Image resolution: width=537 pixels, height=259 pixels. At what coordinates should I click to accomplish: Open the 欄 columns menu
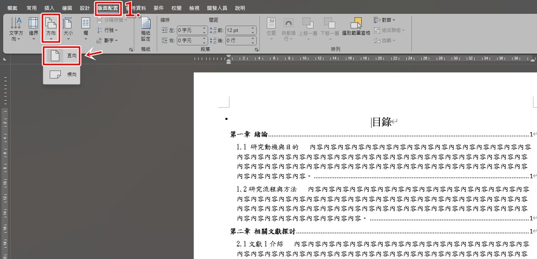pyautogui.click(x=86, y=29)
